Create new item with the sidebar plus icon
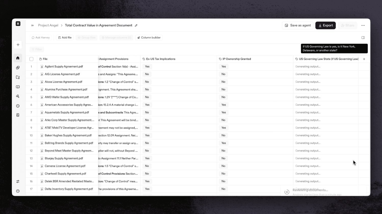 [x=18, y=45]
